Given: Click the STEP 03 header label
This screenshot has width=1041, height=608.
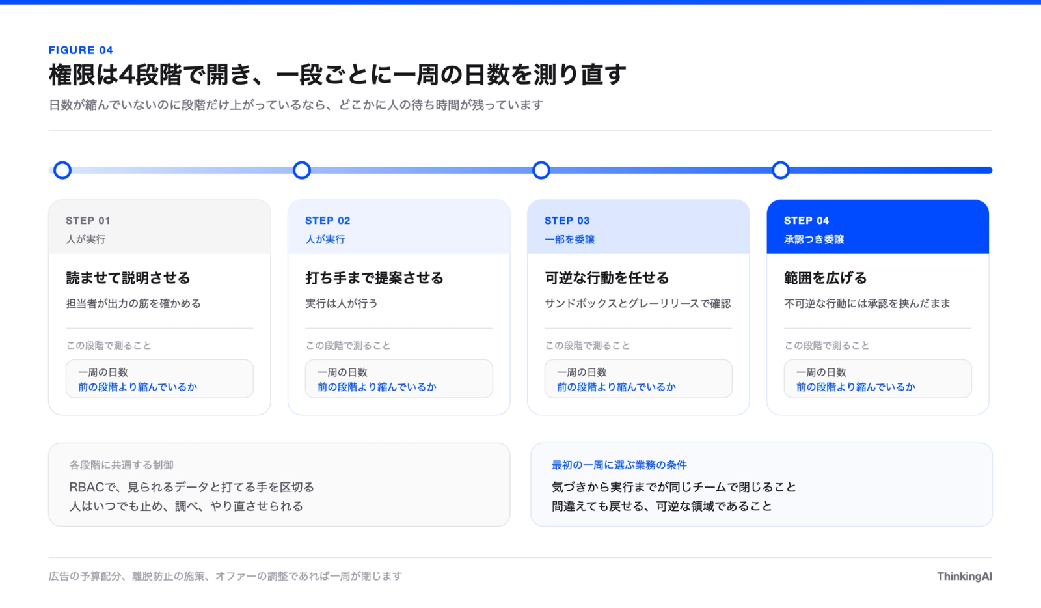Looking at the screenshot, I should (x=567, y=221).
